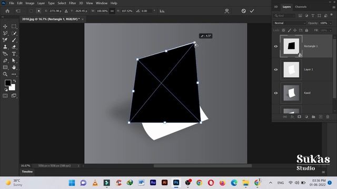Select the Path Selection arrow tool
The image size is (337, 189).
coord(14,61)
